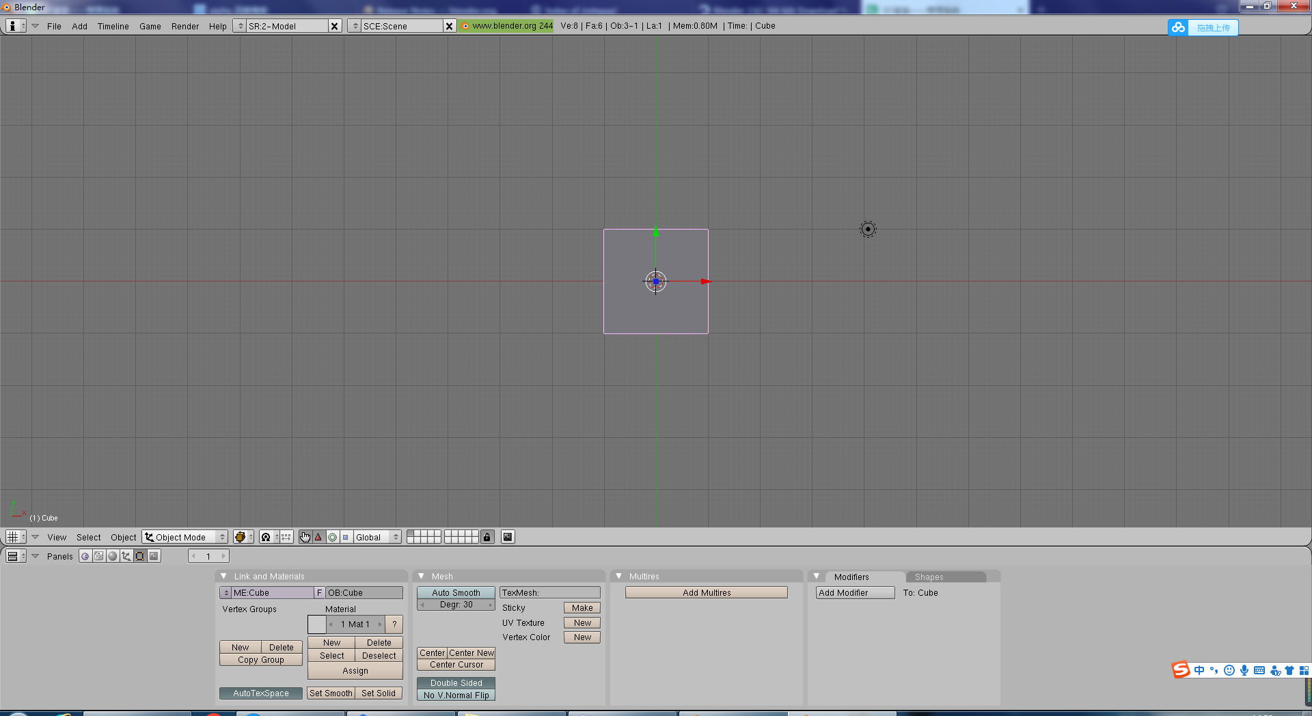Open the Render menu

click(184, 26)
